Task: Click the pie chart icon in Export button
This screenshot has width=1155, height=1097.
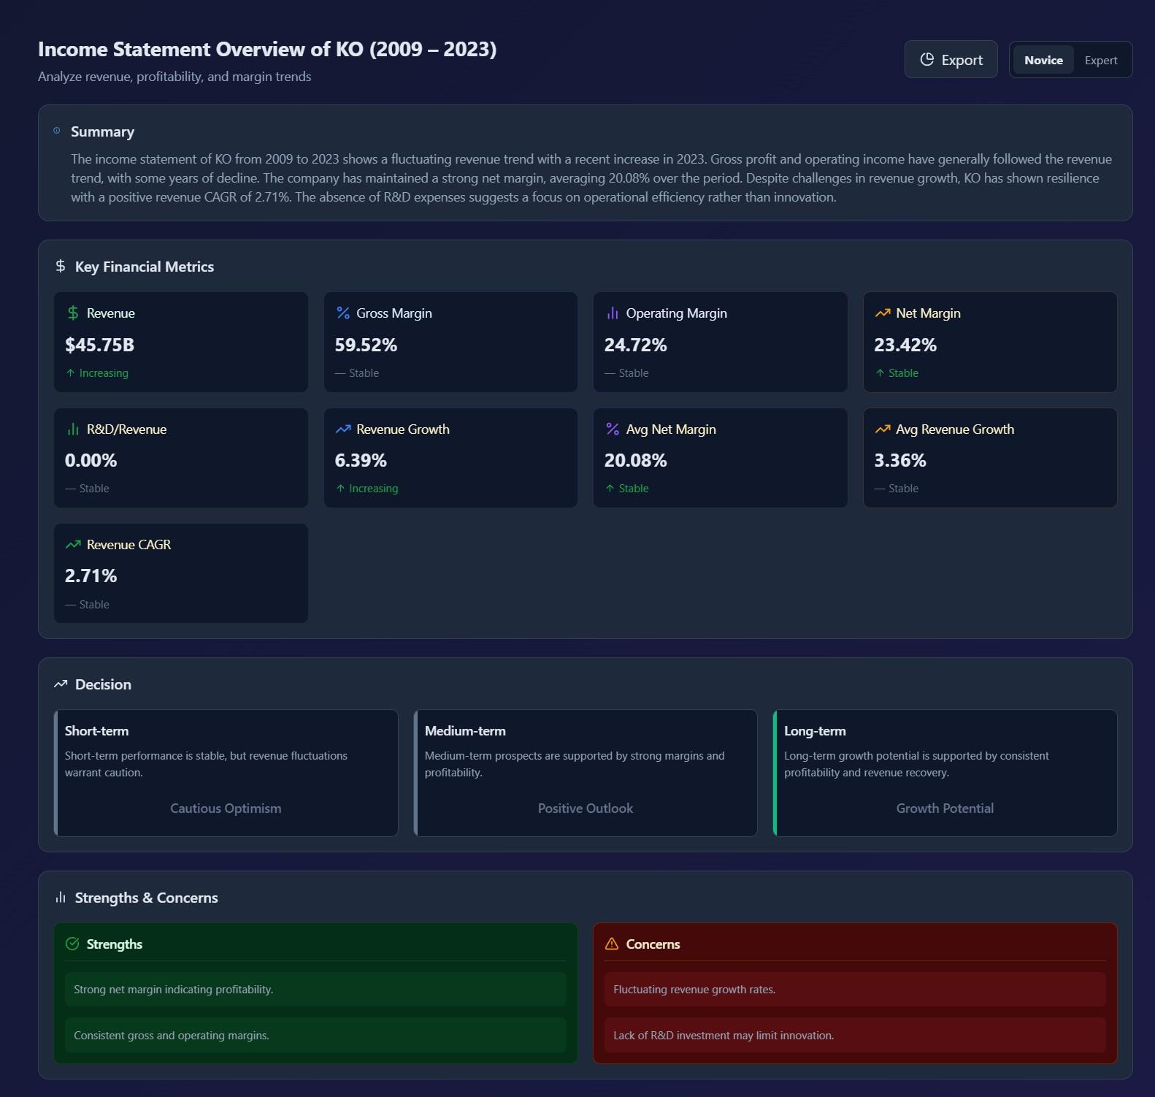Action: [x=926, y=59]
